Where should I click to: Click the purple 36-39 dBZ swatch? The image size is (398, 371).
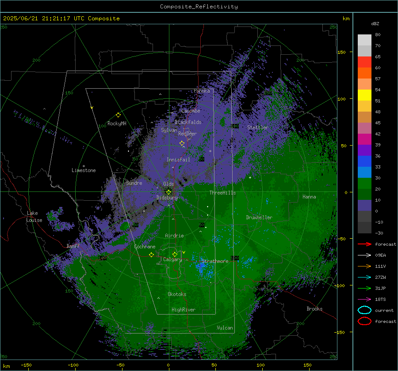(364, 150)
